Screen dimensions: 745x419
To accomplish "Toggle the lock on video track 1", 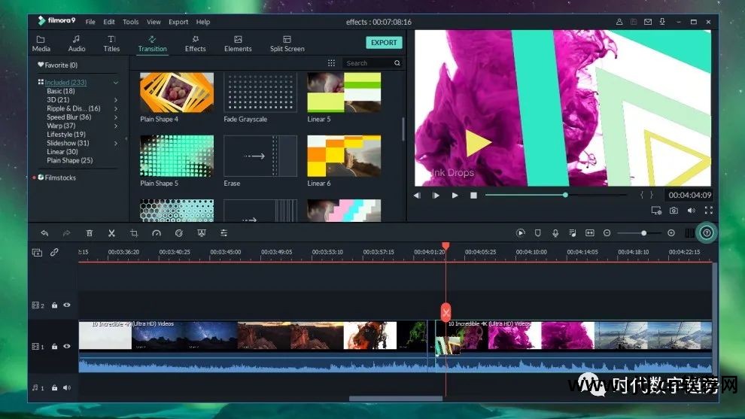I will click(54, 347).
